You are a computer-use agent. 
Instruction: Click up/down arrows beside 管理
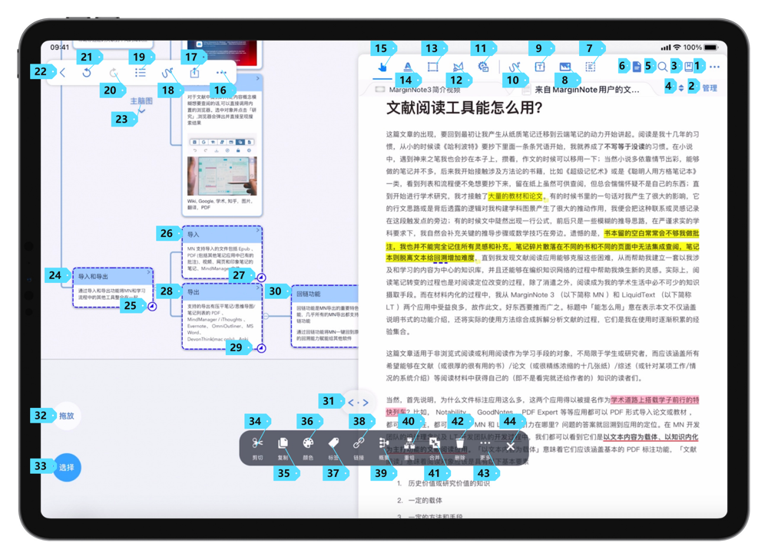click(x=680, y=88)
